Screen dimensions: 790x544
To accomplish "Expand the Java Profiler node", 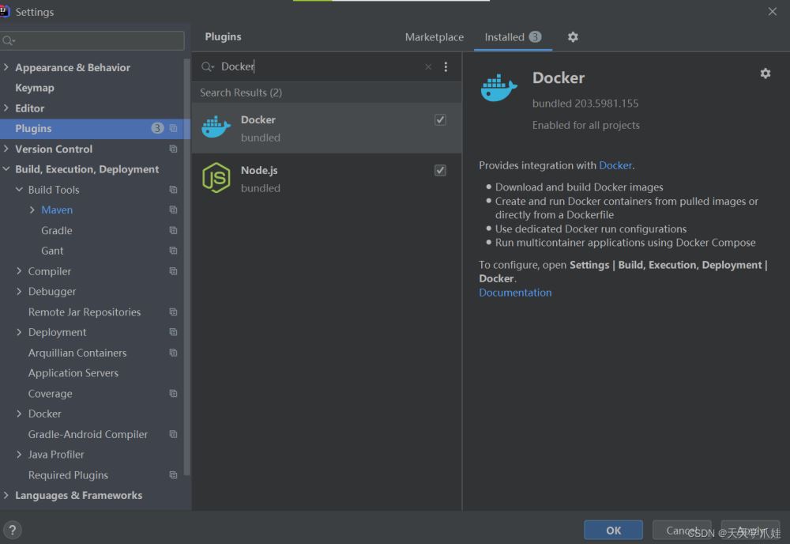I will (x=19, y=455).
